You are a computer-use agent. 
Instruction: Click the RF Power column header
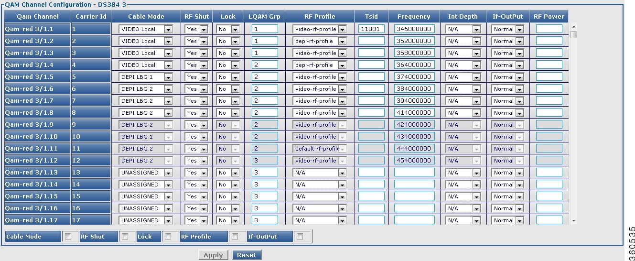[x=549, y=16]
